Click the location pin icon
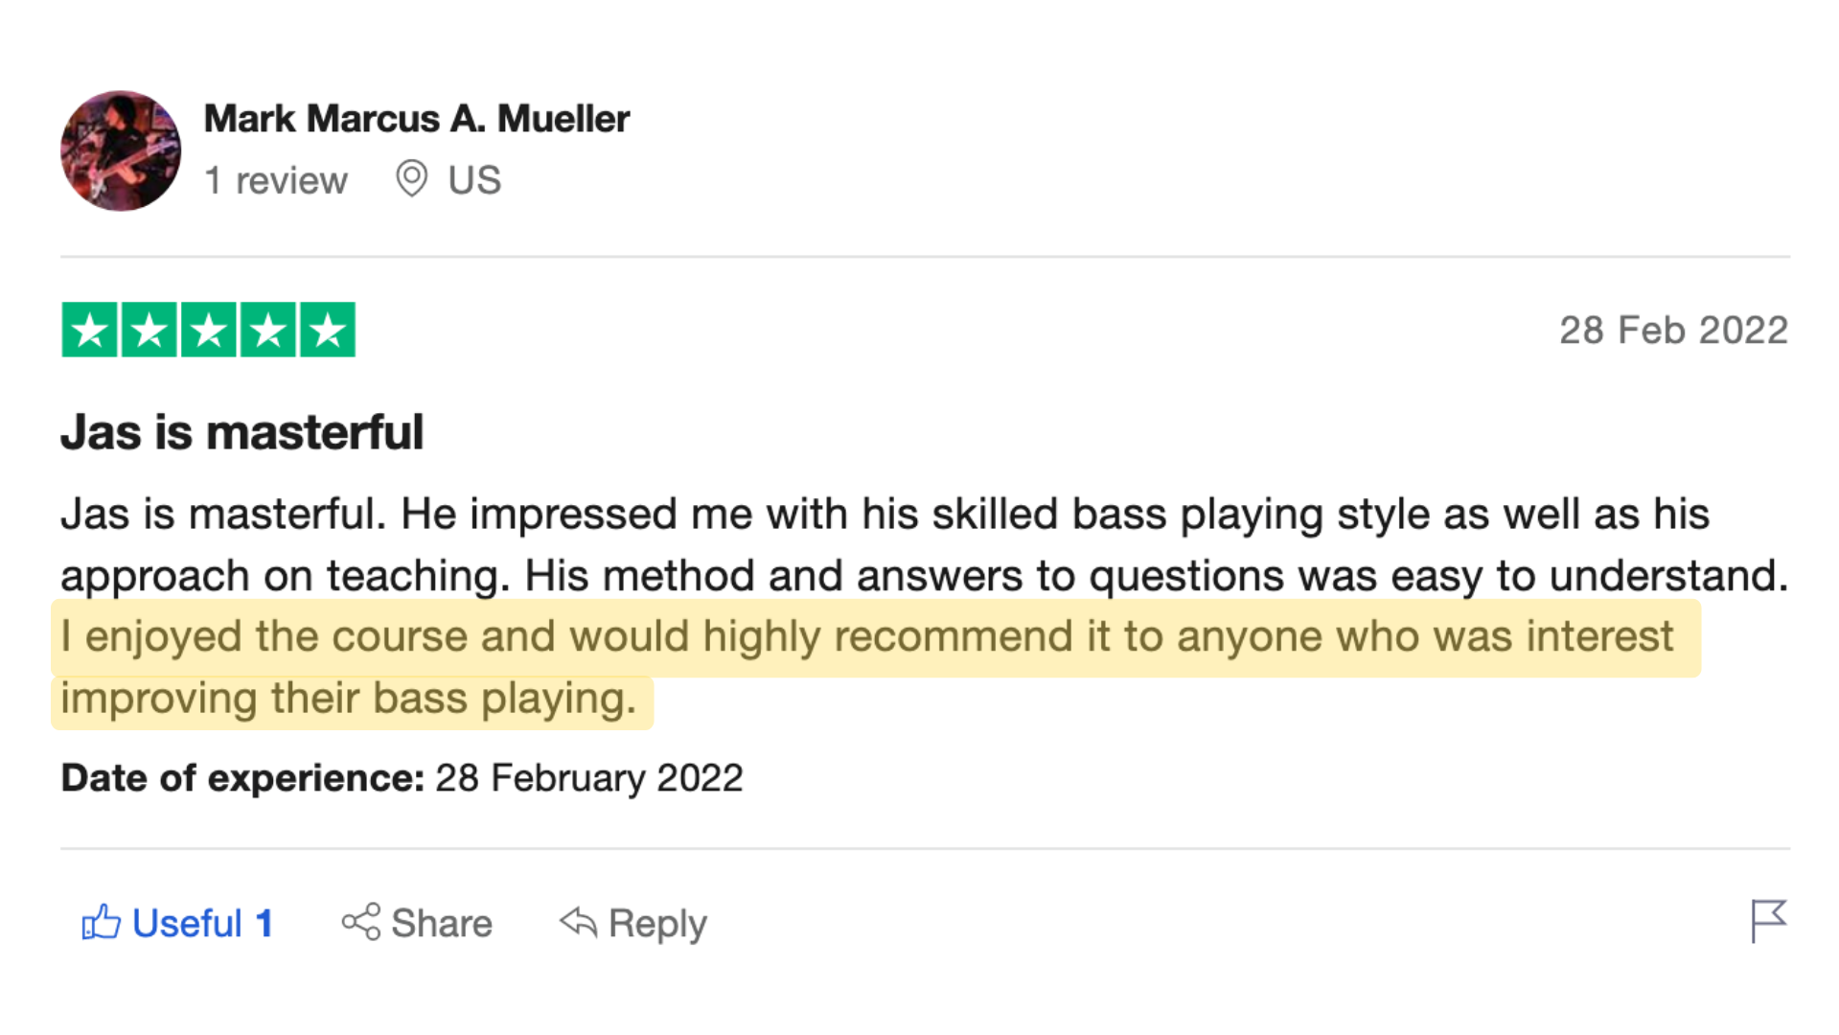The height and width of the screenshot is (1035, 1839). pyautogui.click(x=411, y=179)
